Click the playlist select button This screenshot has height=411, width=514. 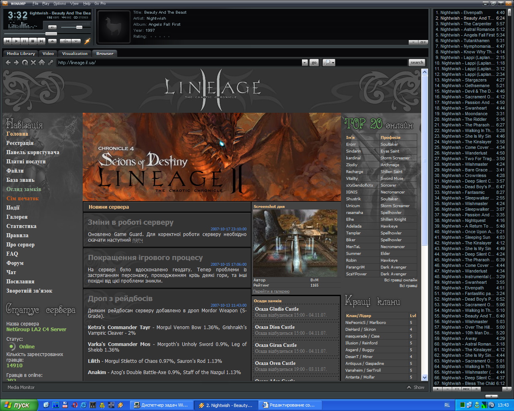(x=457, y=389)
